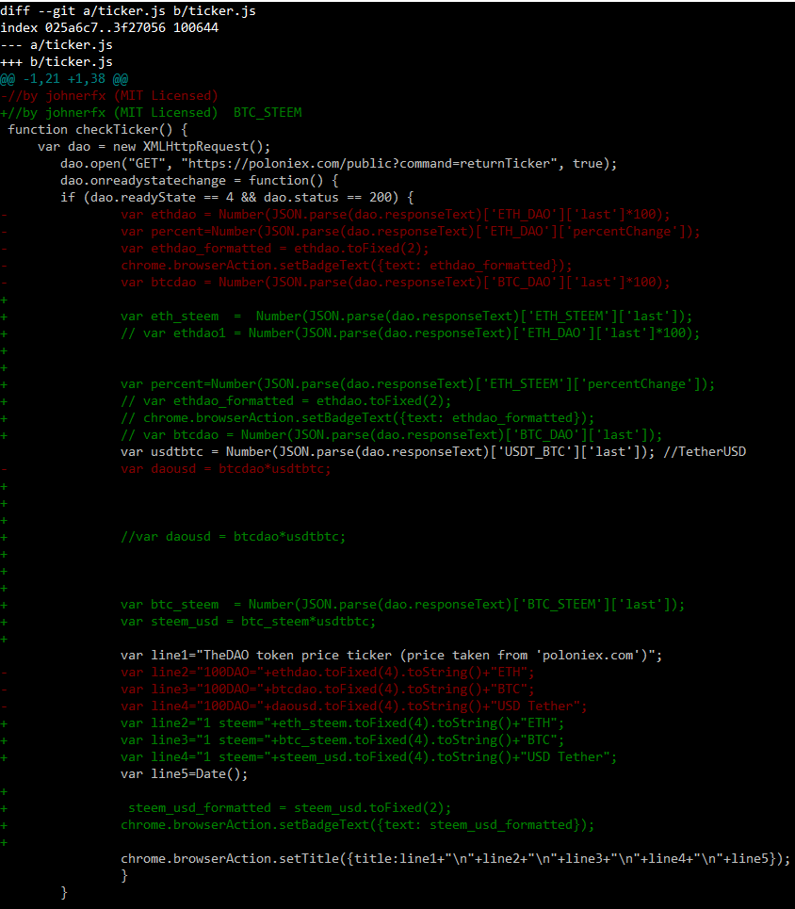This screenshot has height=909, width=795.
Task: Click removed 'var btcdao = Number' line with *100
Action: (396, 283)
